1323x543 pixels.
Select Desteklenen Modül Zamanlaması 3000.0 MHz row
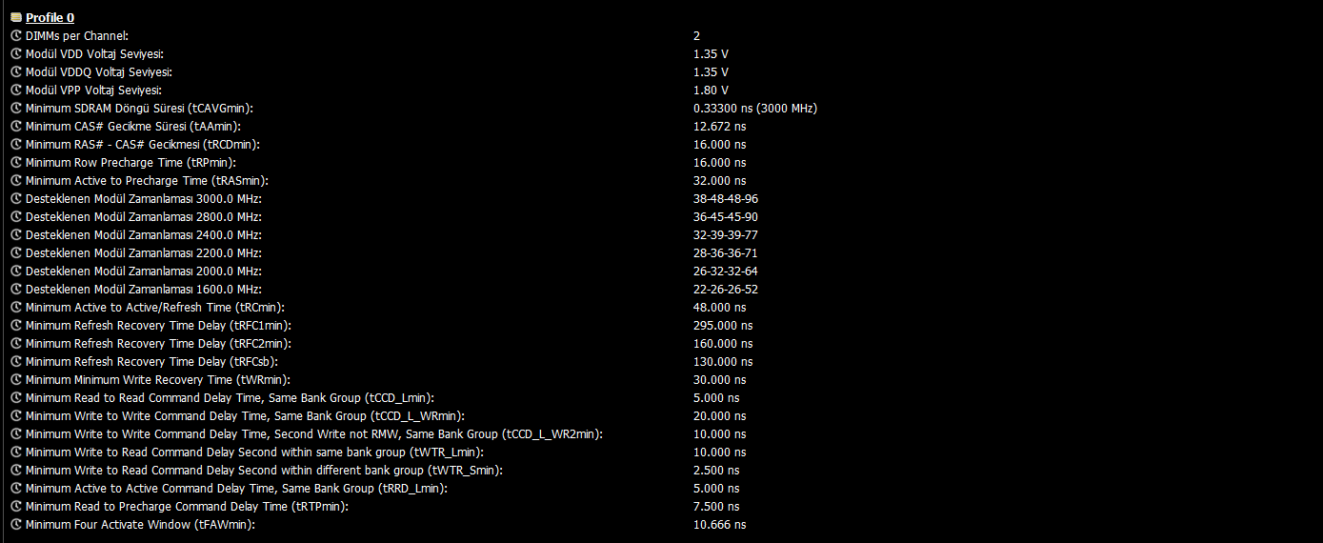click(x=661, y=198)
